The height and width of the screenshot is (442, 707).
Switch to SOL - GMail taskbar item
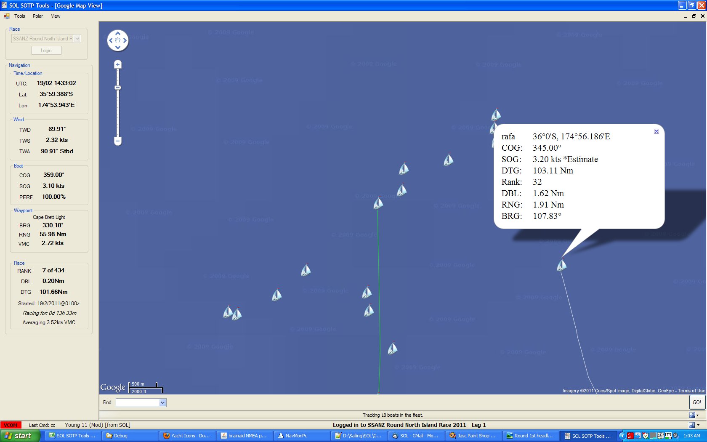point(416,436)
